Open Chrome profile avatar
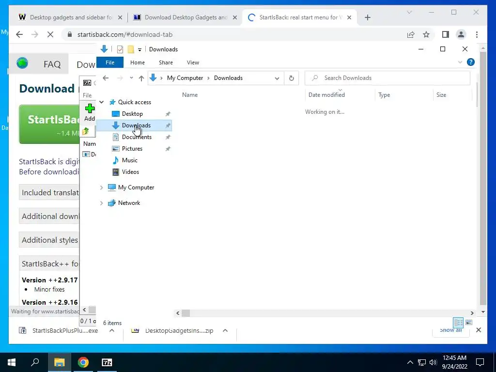The width and height of the screenshot is (496, 372). point(461,34)
